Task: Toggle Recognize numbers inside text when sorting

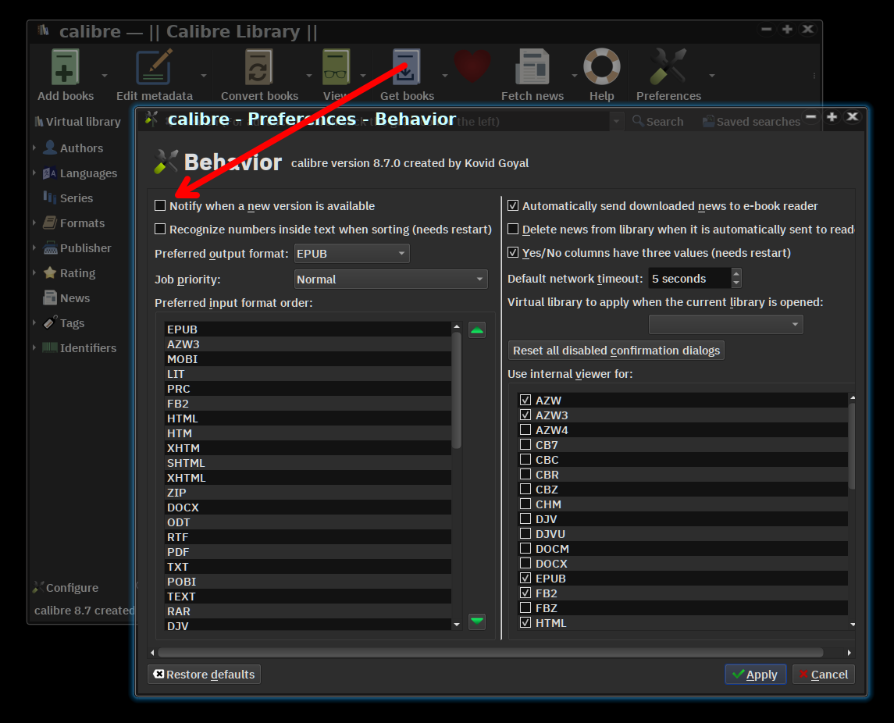Action: 161,230
